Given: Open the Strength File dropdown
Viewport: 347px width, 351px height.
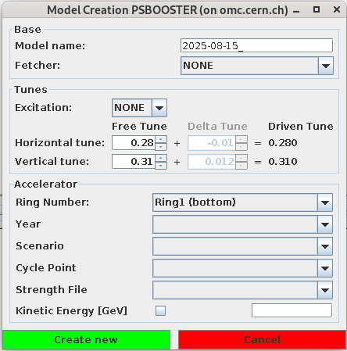Looking at the screenshot, I should pos(242,290).
